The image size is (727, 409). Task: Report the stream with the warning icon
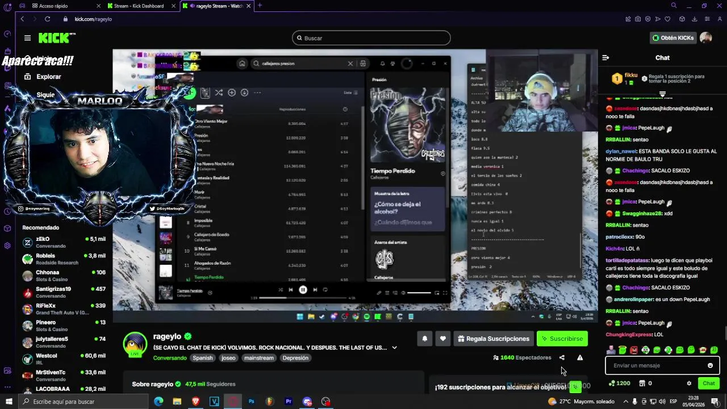(x=580, y=358)
